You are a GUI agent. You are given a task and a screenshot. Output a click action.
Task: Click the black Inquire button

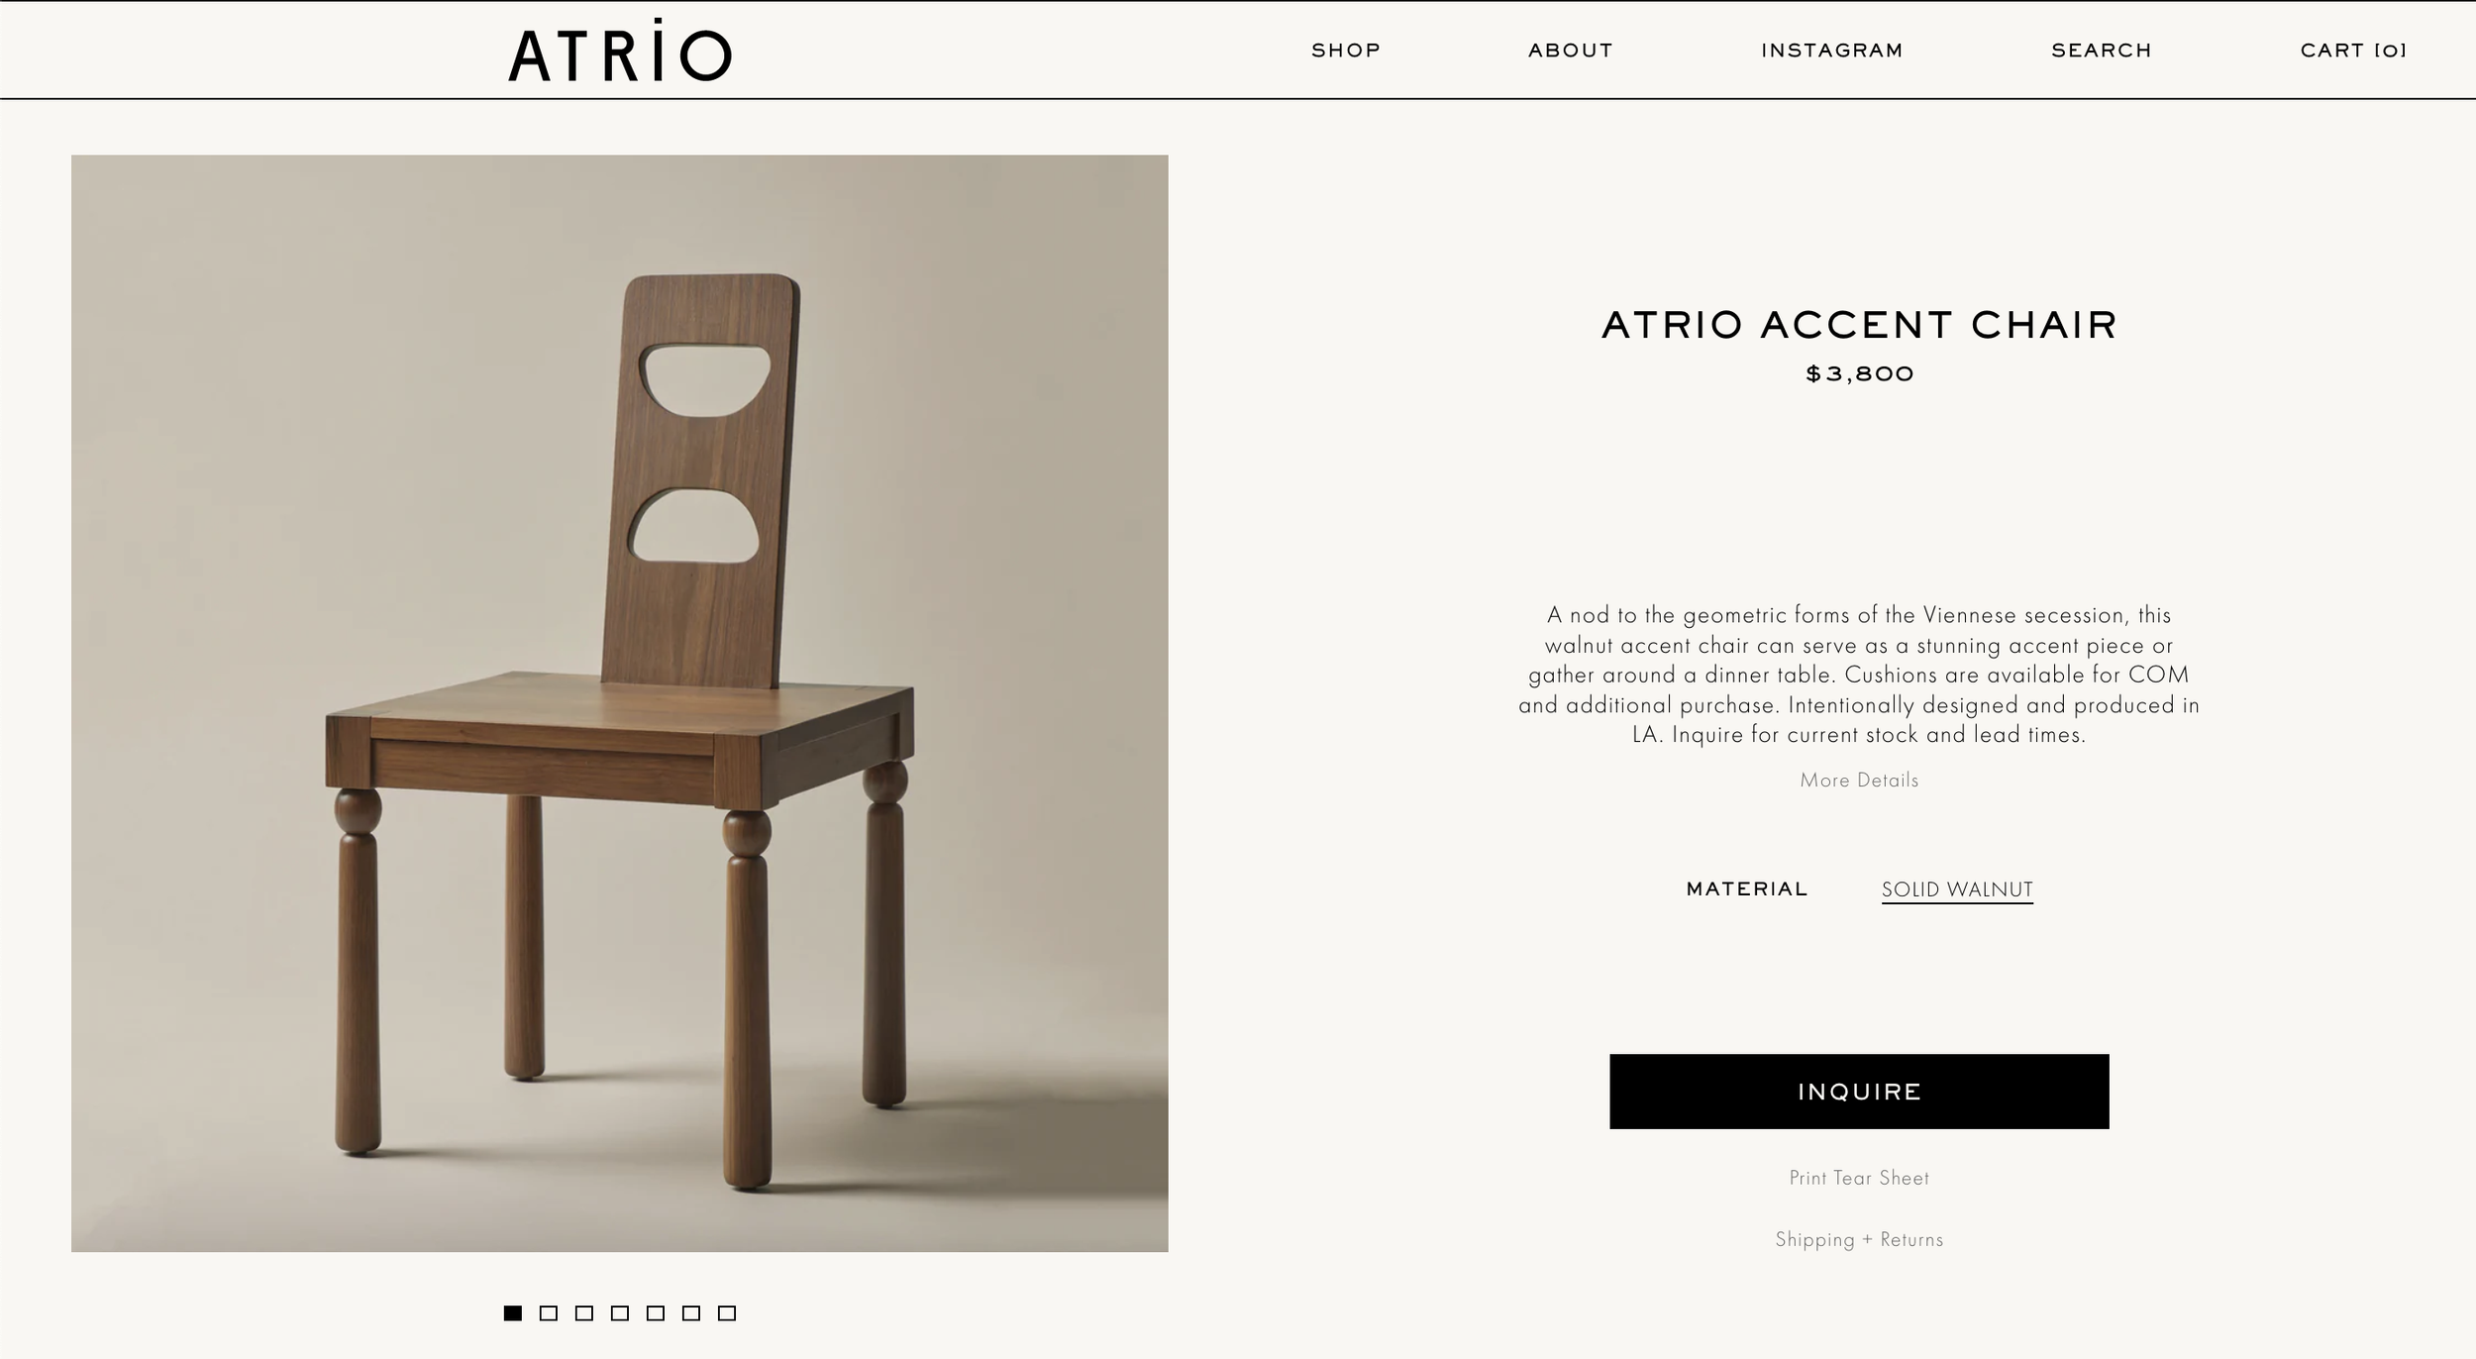[x=1859, y=1092]
